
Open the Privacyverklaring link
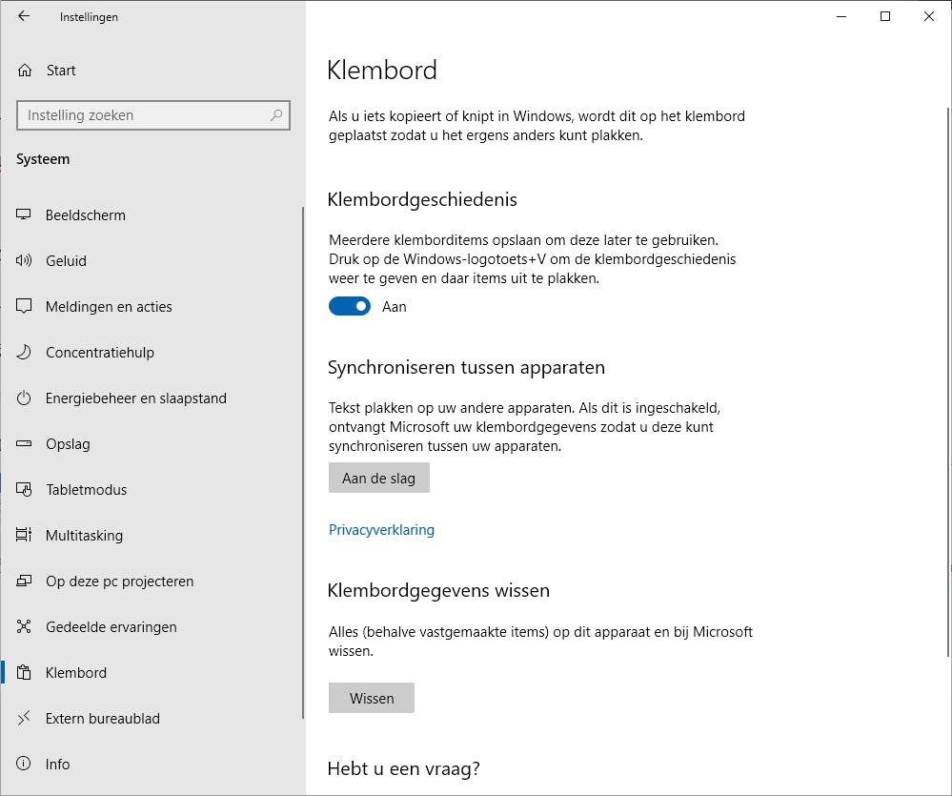381,530
